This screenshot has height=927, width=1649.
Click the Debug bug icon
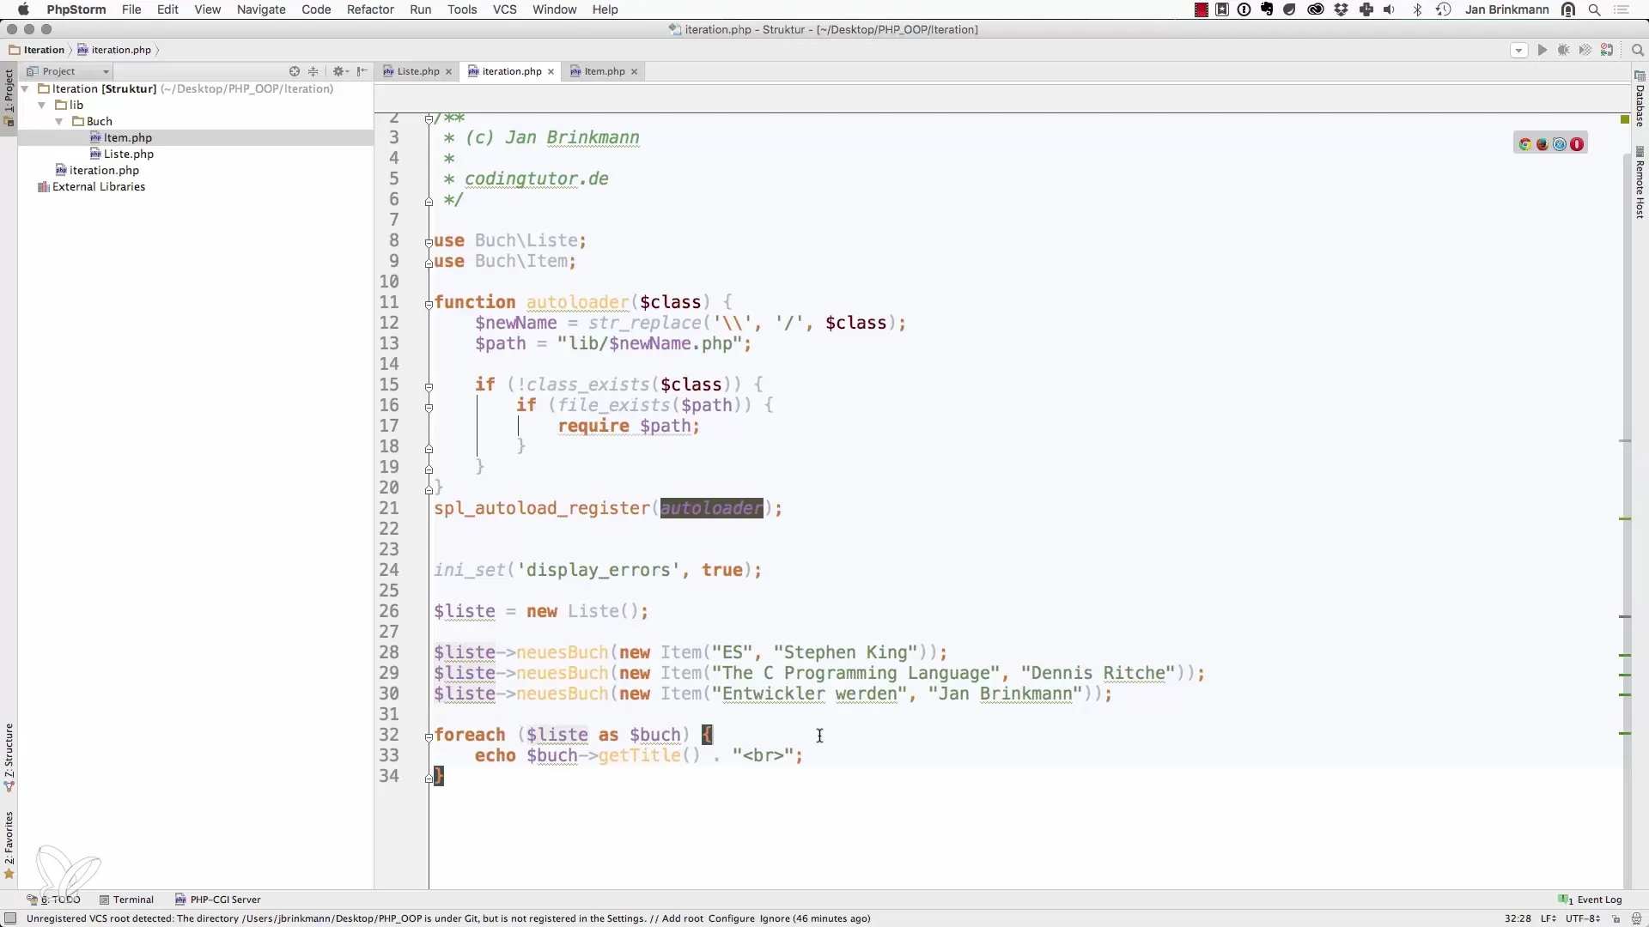point(1563,50)
